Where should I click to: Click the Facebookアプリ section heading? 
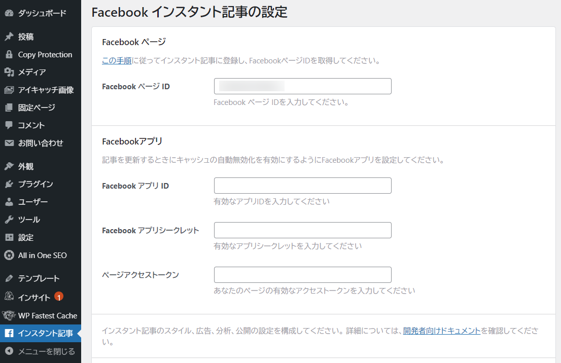[x=132, y=141]
